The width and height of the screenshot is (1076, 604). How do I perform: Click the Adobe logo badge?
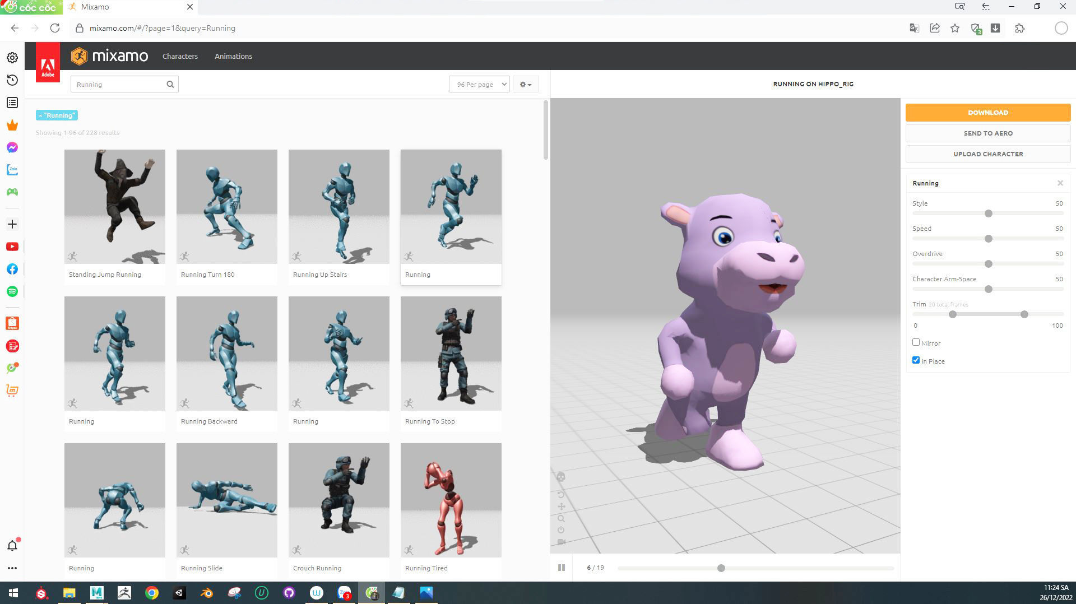pyautogui.click(x=48, y=62)
